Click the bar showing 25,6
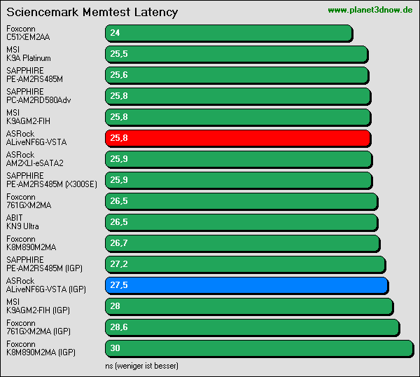This screenshot has height=377, width=420. click(x=237, y=76)
